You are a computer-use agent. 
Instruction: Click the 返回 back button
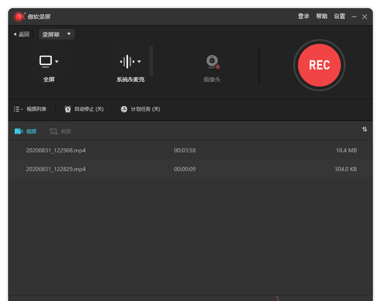22,35
